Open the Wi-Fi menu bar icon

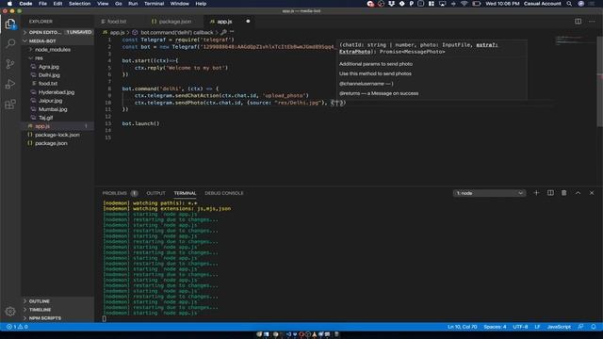pyautogui.click(x=464, y=4)
